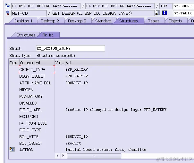Click the Structure: deep(536) type text
Image resolution: width=194 pixels, height=163 pixels.
[x=56, y=56]
